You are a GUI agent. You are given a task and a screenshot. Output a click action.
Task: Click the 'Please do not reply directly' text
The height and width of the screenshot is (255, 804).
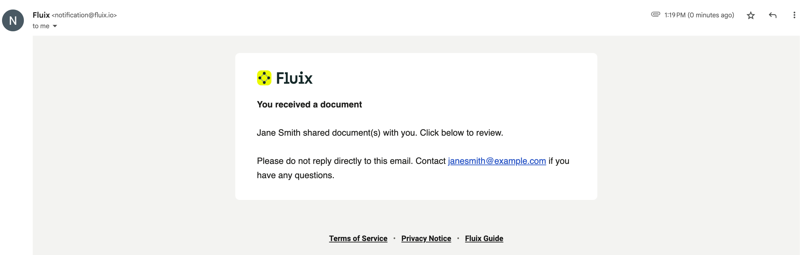pyautogui.click(x=351, y=161)
